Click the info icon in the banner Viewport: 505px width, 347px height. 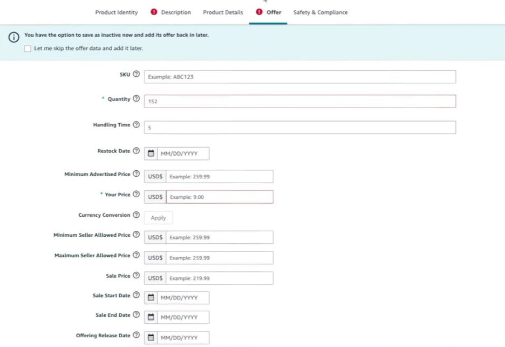click(14, 37)
